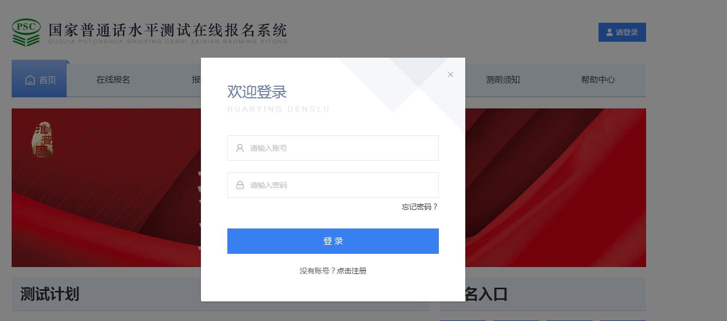Click the 欢迎登录 dialog heading
This screenshot has width=727, height=321.
(x=257, y=91)
